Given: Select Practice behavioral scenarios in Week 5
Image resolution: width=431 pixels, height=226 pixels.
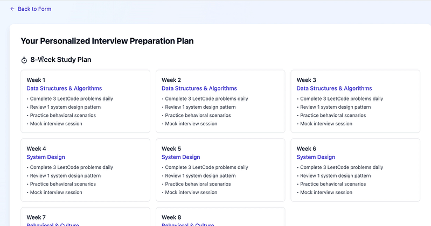Looking at the screenshot, I should pos(197,184).
